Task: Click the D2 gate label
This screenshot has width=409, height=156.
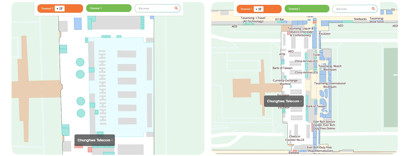Action: pos(393,10)
